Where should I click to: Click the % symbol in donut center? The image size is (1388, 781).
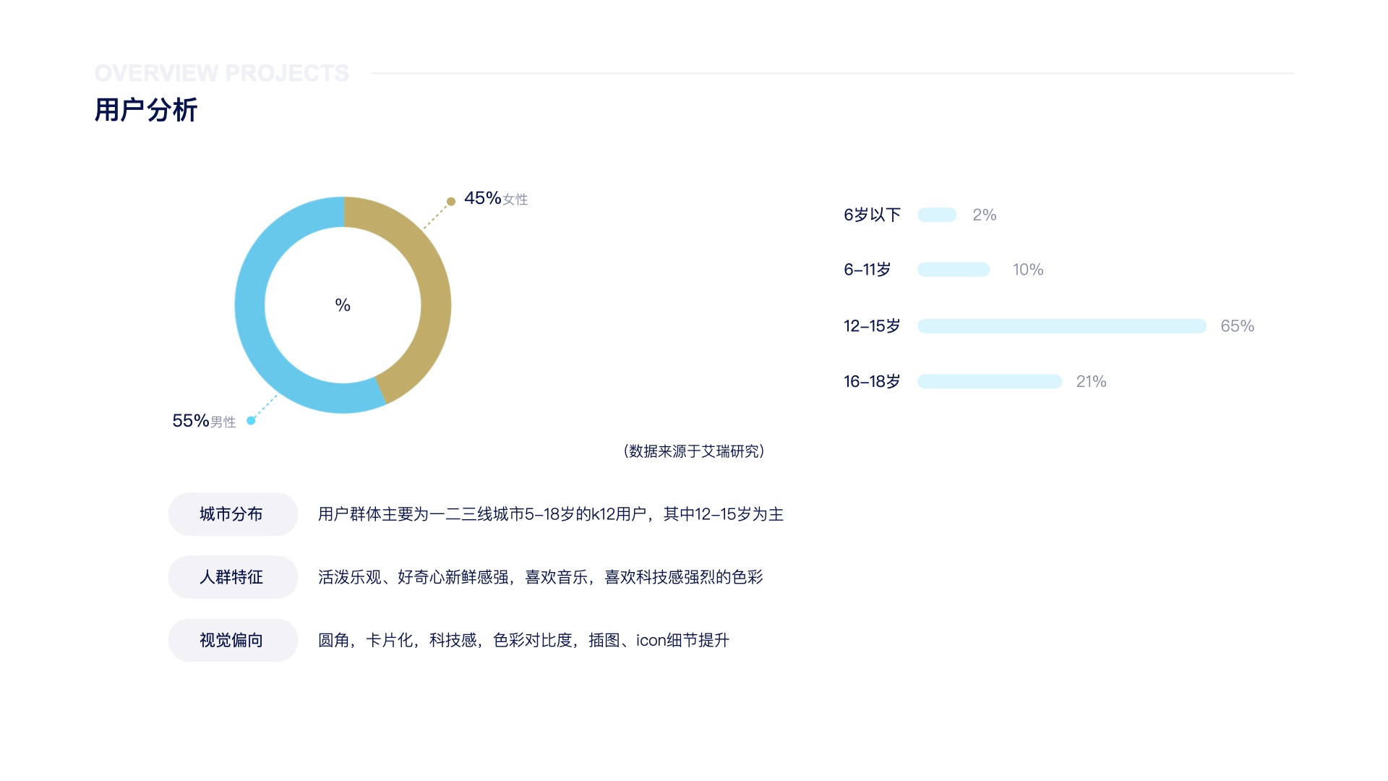(x=343, y=305)
